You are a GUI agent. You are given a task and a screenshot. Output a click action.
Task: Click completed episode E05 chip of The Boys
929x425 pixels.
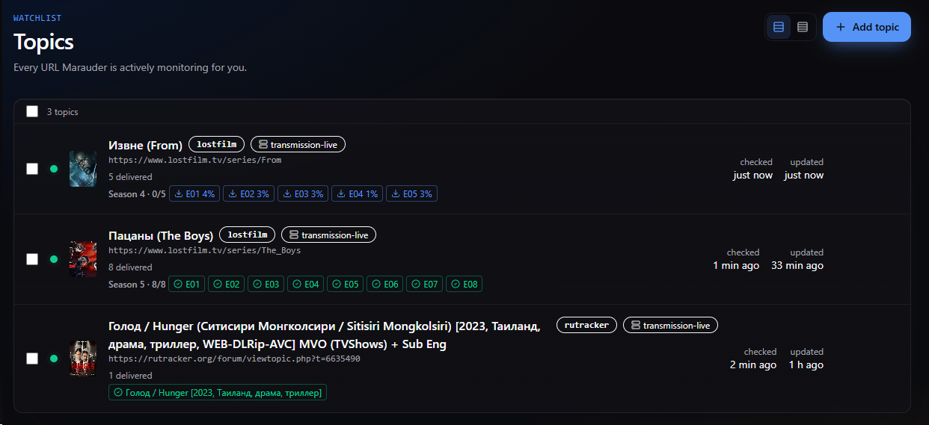[345, 284]
